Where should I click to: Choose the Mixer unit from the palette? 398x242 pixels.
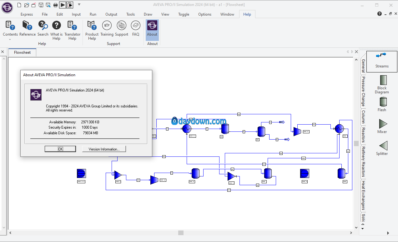tap(382, 126)
